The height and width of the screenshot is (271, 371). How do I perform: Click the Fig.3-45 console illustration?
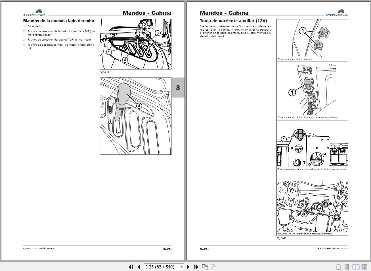(135, 44)
